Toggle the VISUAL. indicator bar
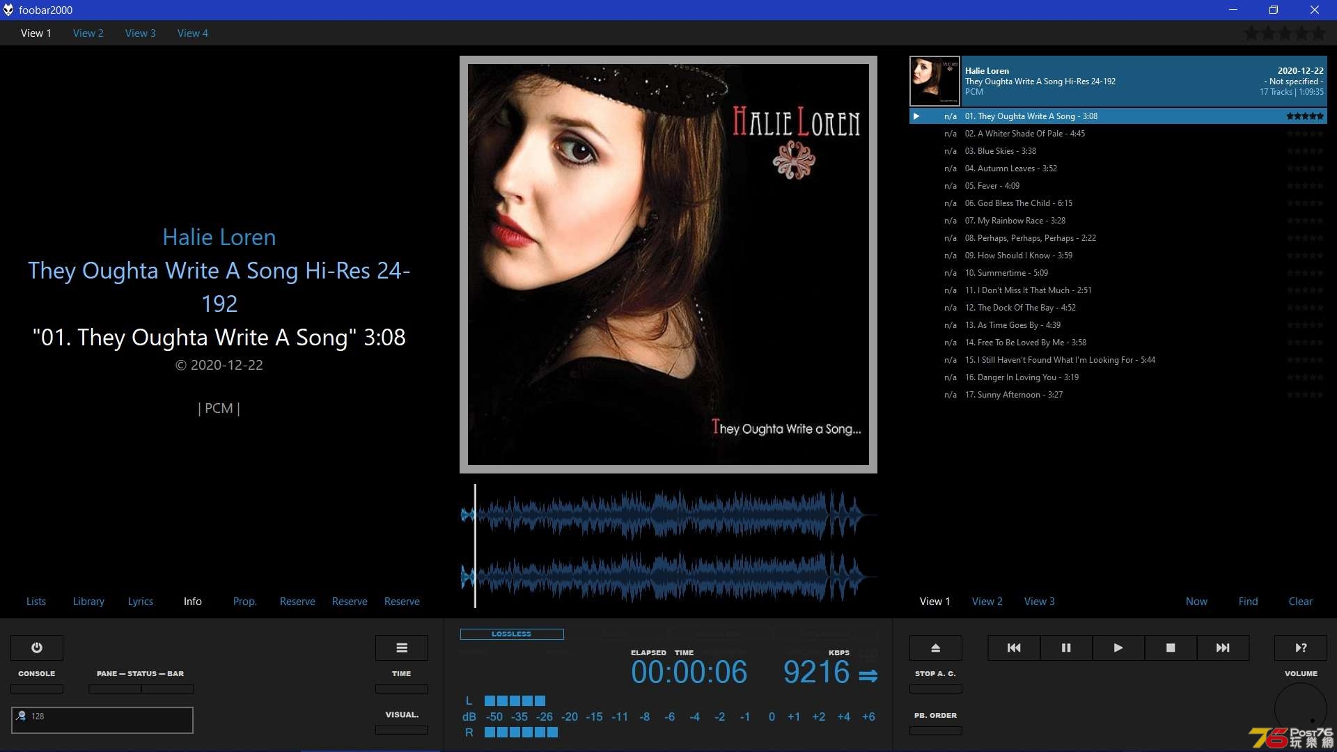The height and width of the screenshot is (752, 1337). [x=402, y=730]
